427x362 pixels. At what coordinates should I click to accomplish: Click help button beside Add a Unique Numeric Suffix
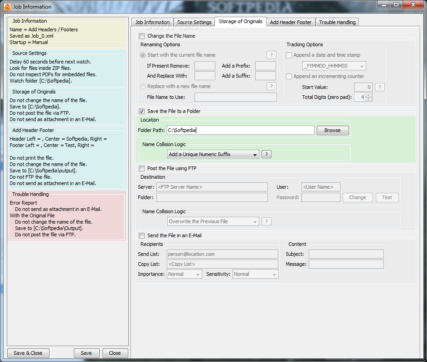coord(267,154)
